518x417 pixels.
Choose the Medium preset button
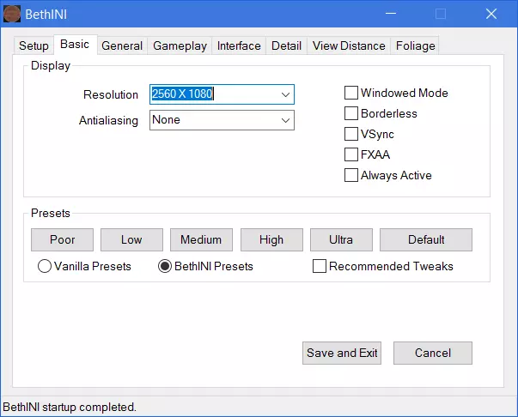tap(201, 240)
